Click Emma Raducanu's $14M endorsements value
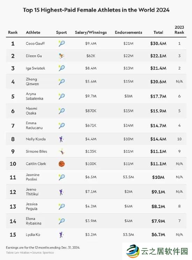This screenshot has height=260, width=192. [x=128, y=125]
